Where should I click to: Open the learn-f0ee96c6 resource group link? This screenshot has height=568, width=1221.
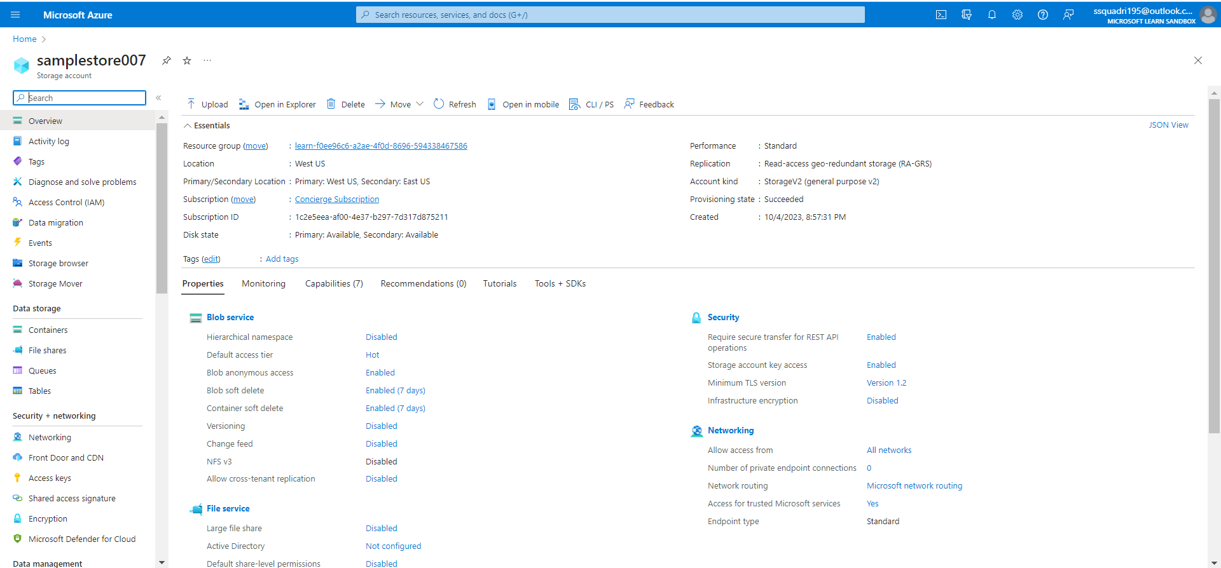(x=381, y=146)
